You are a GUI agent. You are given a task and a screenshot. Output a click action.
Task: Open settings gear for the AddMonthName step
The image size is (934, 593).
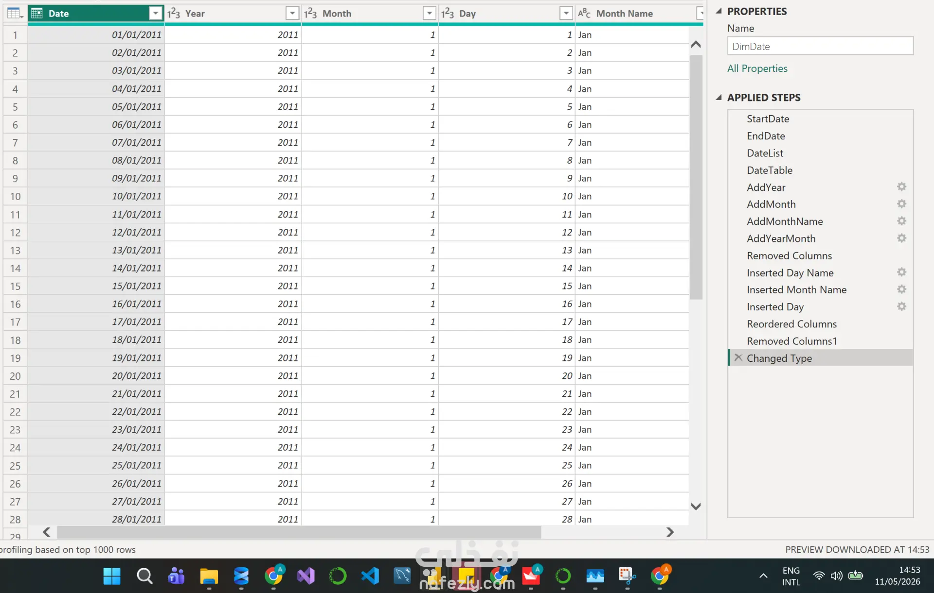click(901, 221)
